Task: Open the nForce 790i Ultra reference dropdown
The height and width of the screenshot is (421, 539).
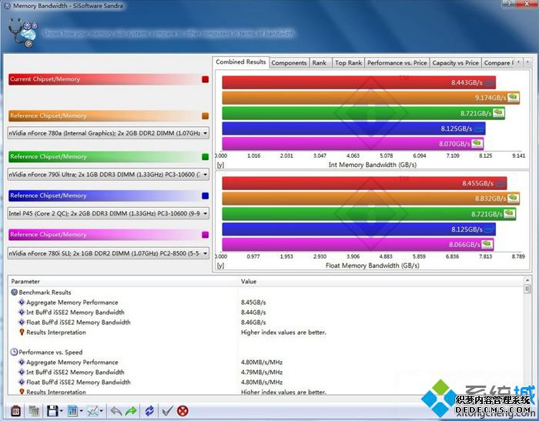Action: [x=109, y=174]
